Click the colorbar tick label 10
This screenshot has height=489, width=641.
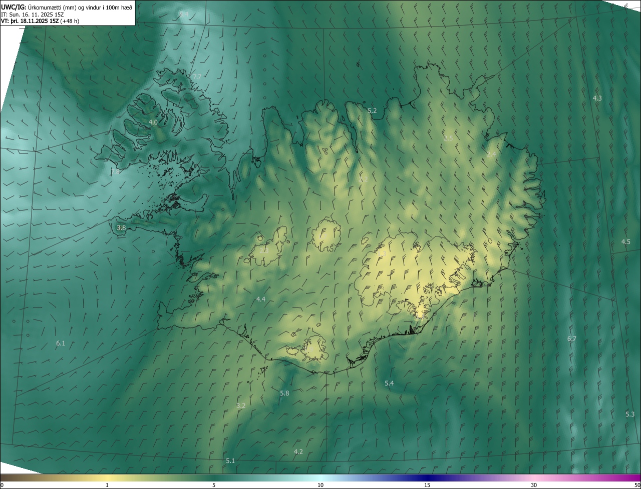(320, 485)
